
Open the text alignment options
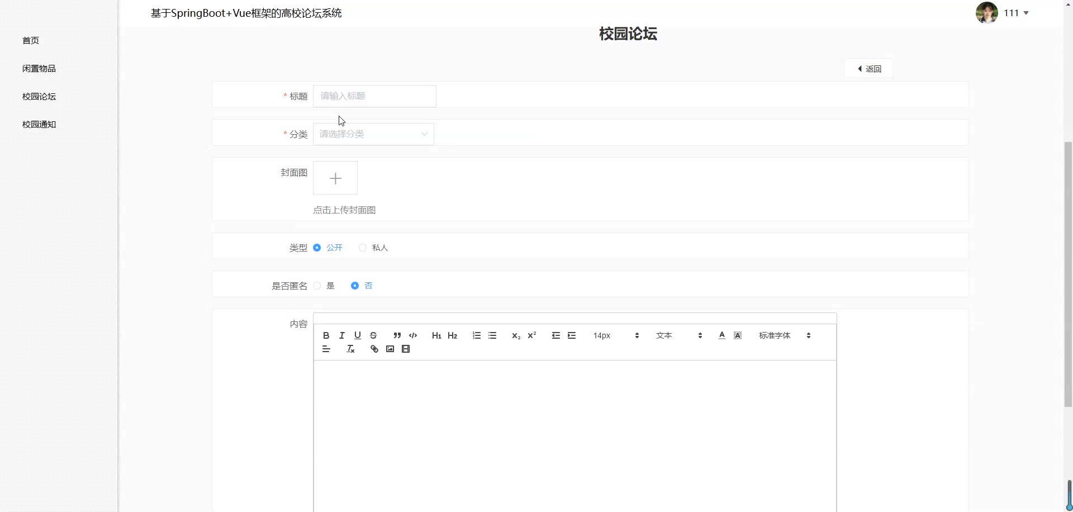326,349
